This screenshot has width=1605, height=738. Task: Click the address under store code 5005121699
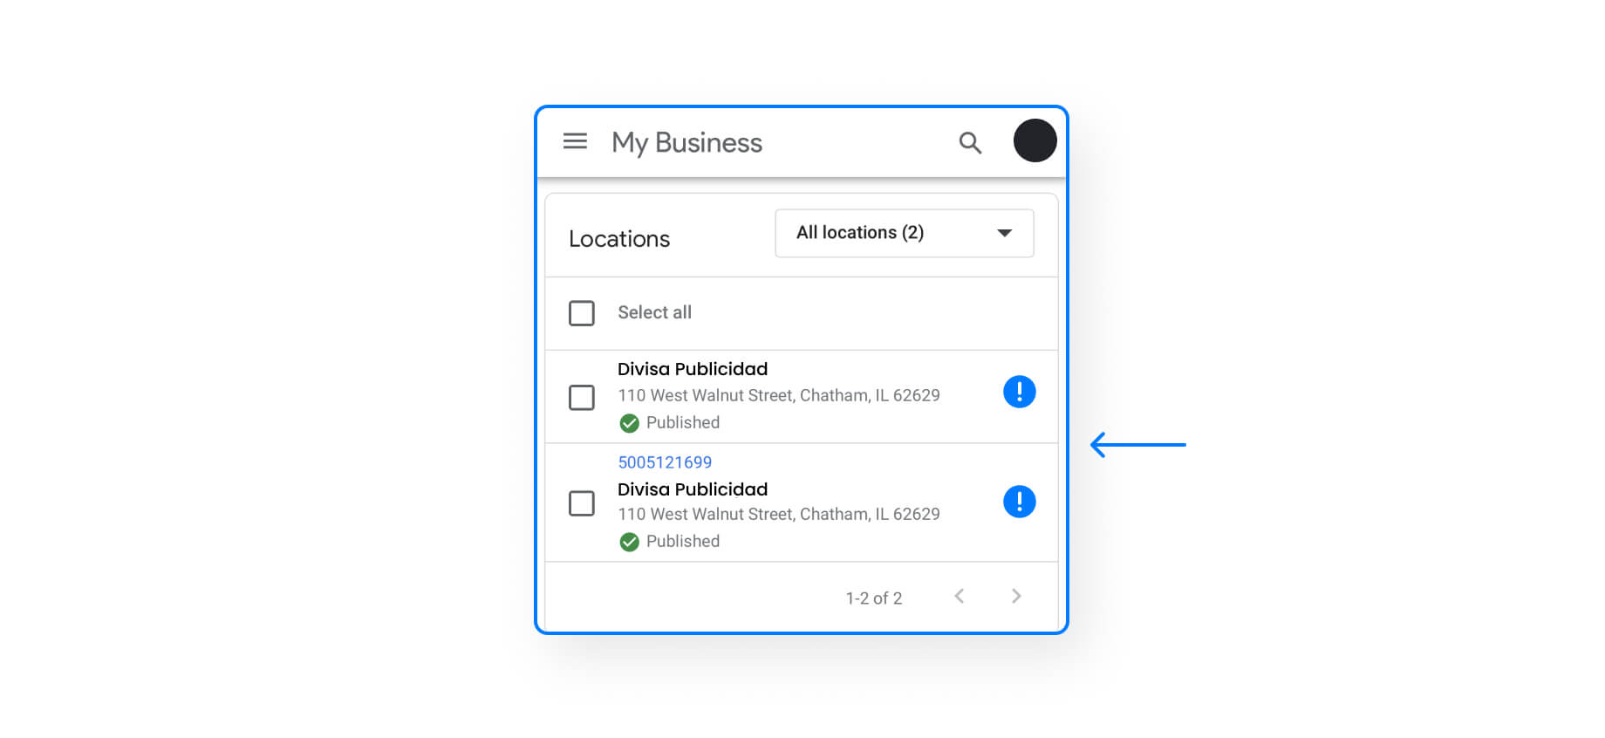tap(779, 514)
